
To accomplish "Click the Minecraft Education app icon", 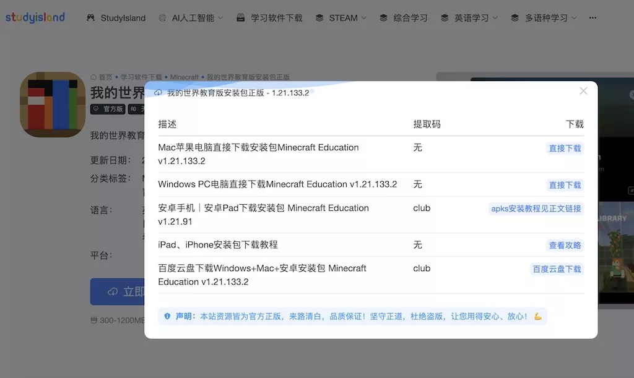I will pyautogui.click(x=53, y=105).
